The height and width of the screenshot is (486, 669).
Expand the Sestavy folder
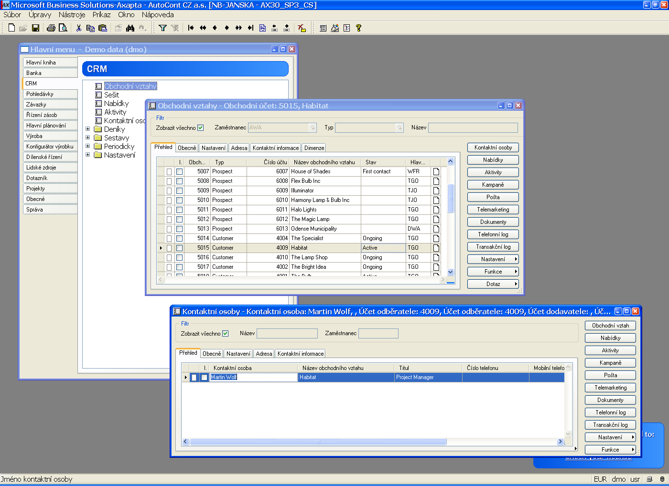tap(87, 137)
